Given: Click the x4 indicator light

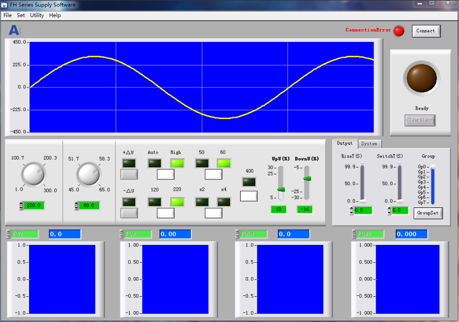Looking at the screenshot, I should [224, 202].
